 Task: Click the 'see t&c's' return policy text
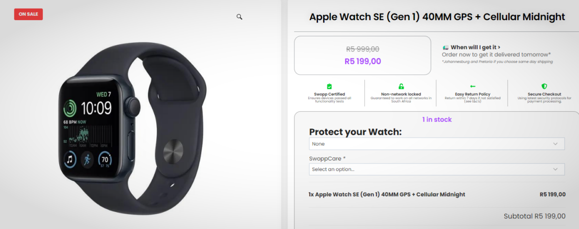[472, 102]
